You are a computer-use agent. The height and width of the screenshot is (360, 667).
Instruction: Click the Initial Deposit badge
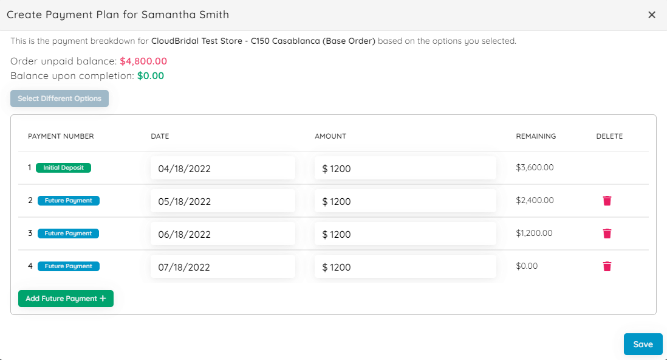coord(63,168)
